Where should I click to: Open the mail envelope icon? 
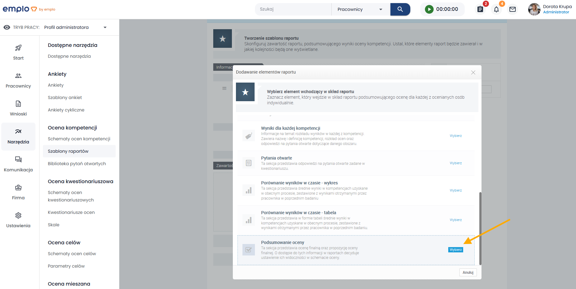[x=512, y=9]
